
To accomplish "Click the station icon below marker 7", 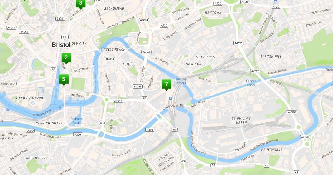I will point(170,98).
